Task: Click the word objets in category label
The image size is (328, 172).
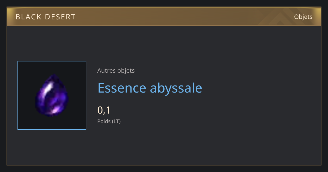Action: 126,70
